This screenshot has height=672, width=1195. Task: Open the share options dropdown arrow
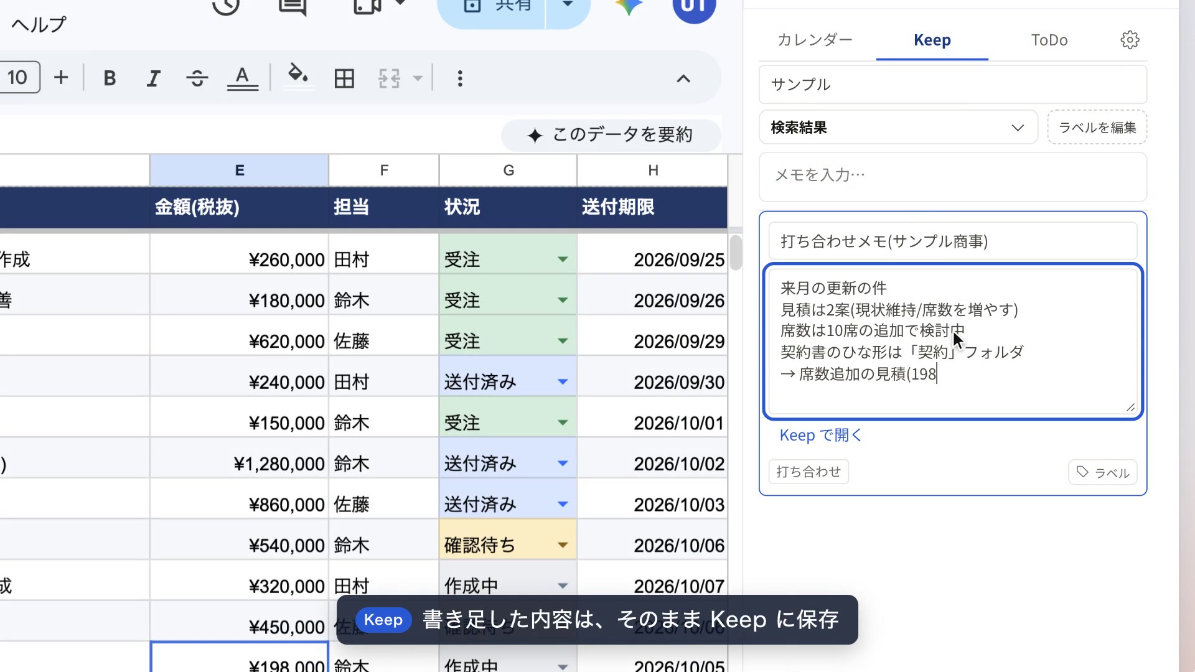click(x=568, y=6)
